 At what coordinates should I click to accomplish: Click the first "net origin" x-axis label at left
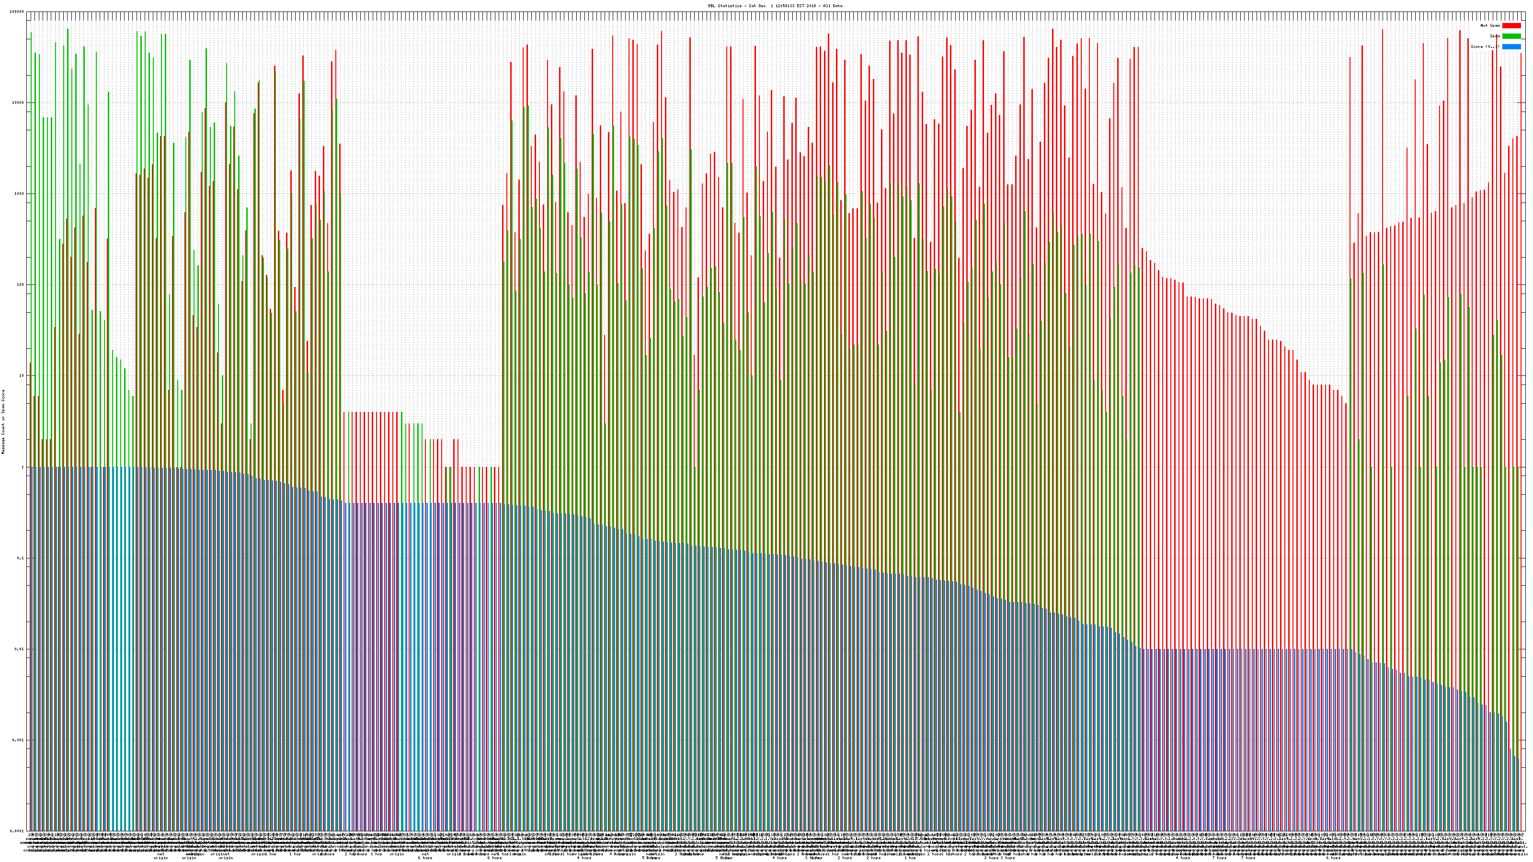(x=160, y=856)
